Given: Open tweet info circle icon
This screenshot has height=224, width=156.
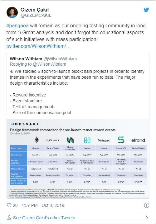Looking at the screenshot, I should [x=147, y=205].
